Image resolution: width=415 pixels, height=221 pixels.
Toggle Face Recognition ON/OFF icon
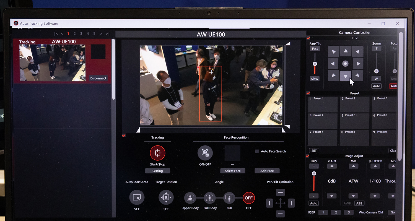(205, 153)
